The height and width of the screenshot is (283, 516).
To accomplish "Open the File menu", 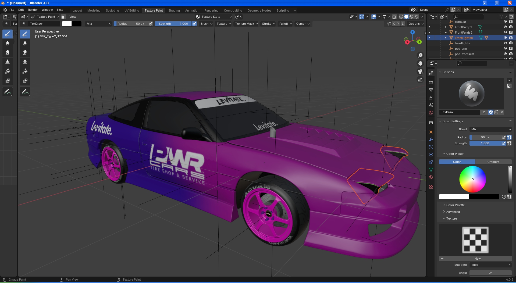I will 12,10.
